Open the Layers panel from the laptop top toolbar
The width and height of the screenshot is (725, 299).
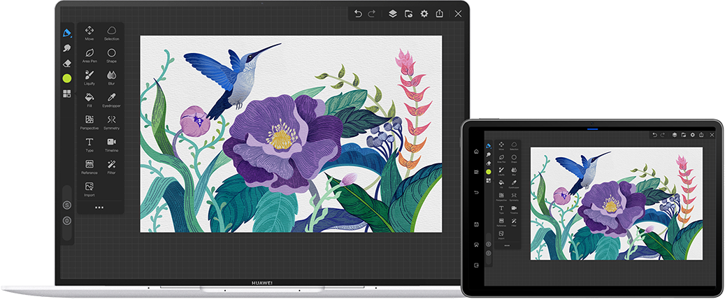pos(393,13)
